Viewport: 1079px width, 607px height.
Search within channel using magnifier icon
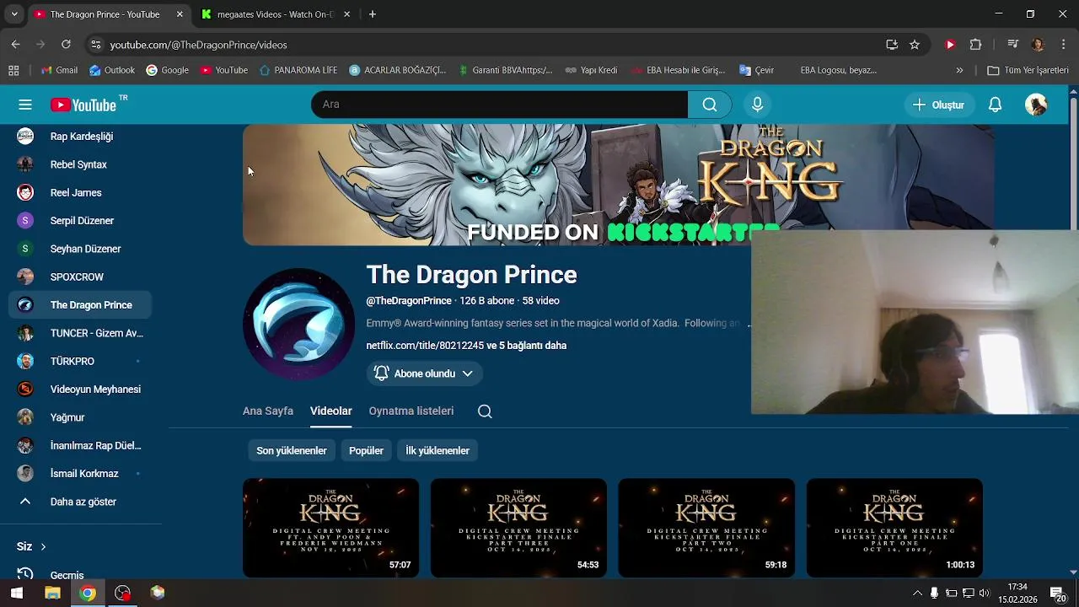[x=485, y=411]
